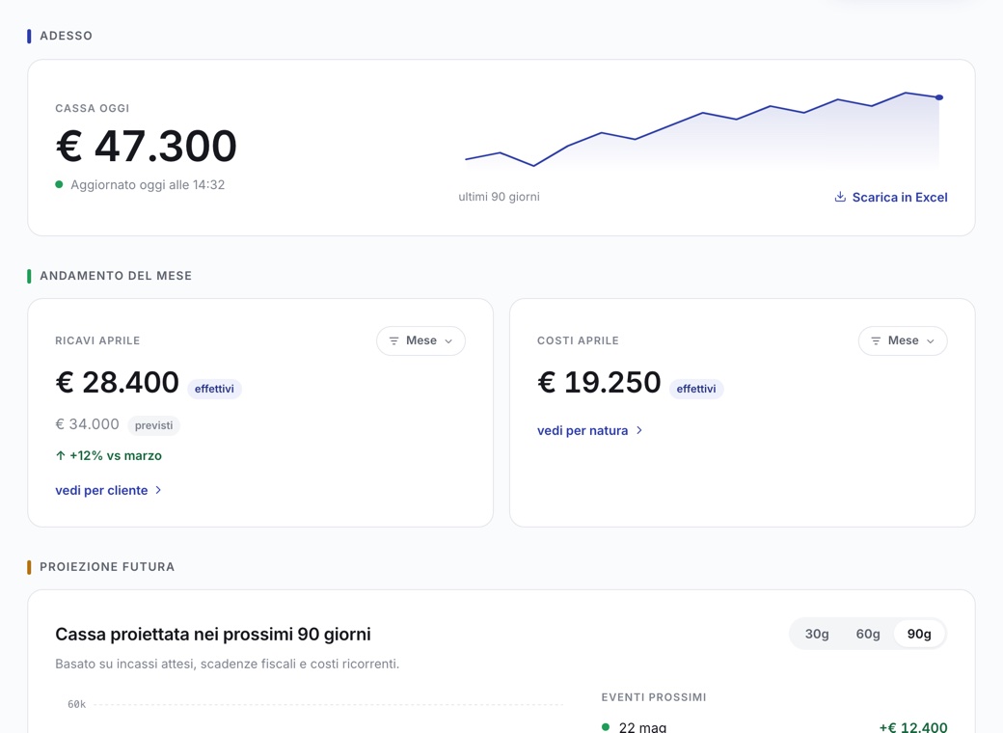Image resolution: width=1003 pixels, height=733 pixels.
Task: Click chevron arrow in Ricavi Aprile Mese dropdown
Action: coord(448,340)
